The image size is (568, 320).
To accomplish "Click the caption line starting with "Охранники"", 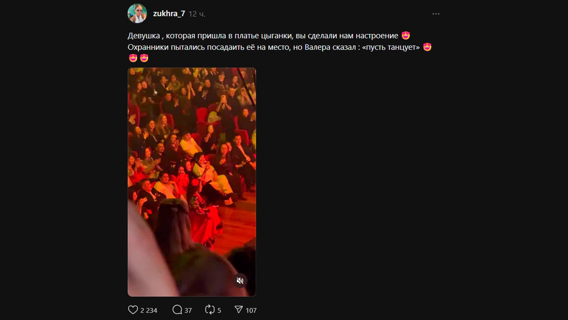I will 273,47.
